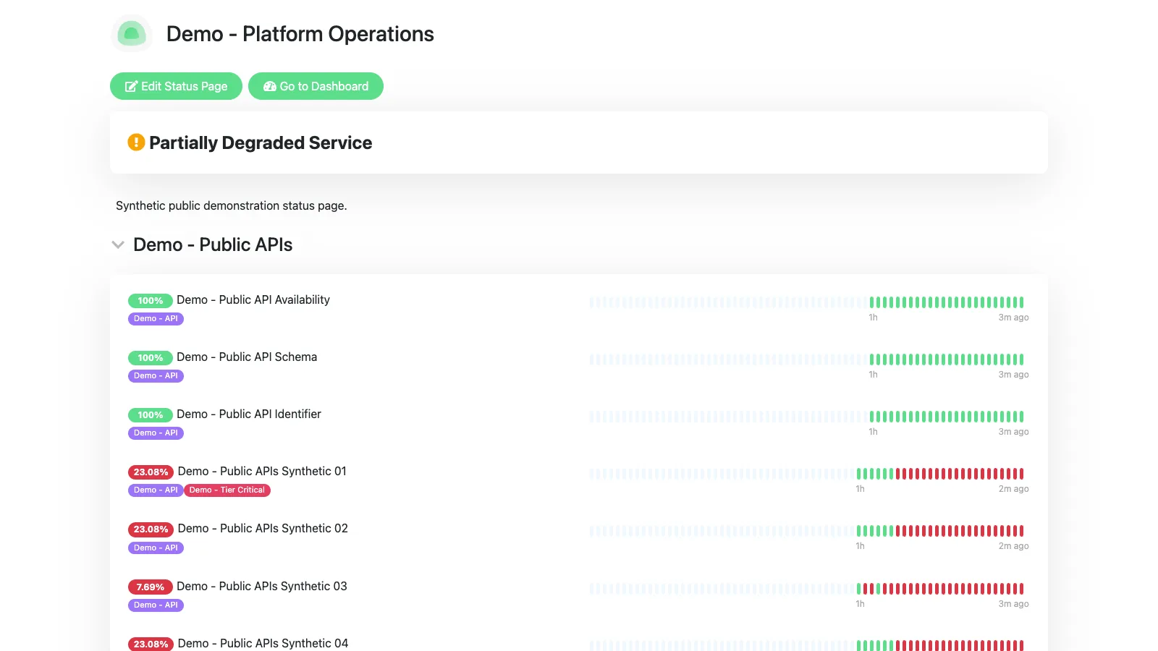The height and width of the screenshot is (651, 1158).
Task: Click 7.69% badge for Synthetic 03
Action: (x=151, y=587)
